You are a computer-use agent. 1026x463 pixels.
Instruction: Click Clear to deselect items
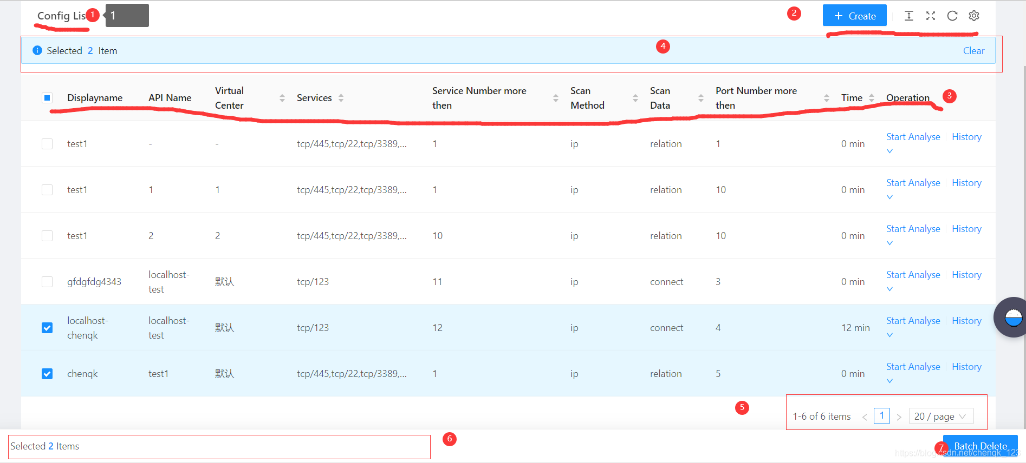coord(973,51)
